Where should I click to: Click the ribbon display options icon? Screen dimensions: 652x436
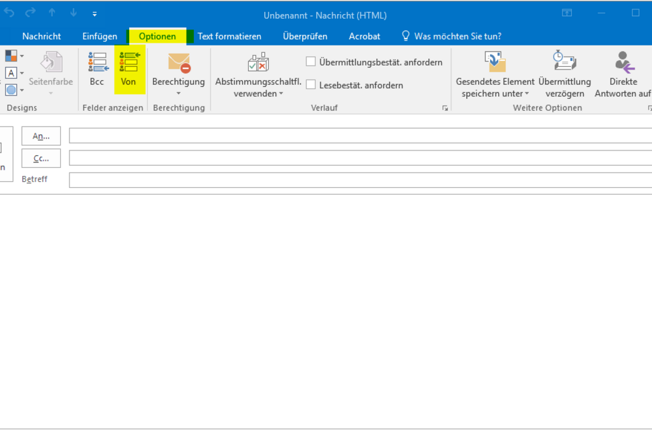pos(566,13)
